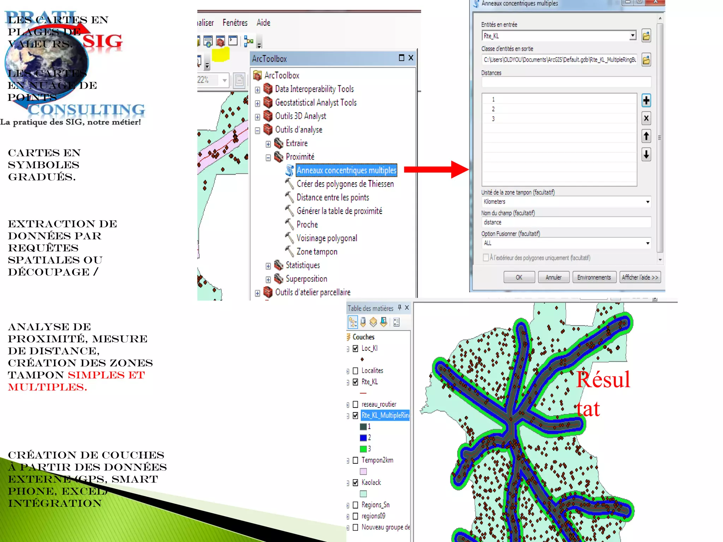Browse folder icon for output feature class

(646, 60)
